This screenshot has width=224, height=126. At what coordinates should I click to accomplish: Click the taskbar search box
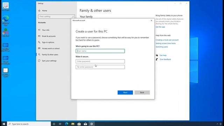click(29, 124)
